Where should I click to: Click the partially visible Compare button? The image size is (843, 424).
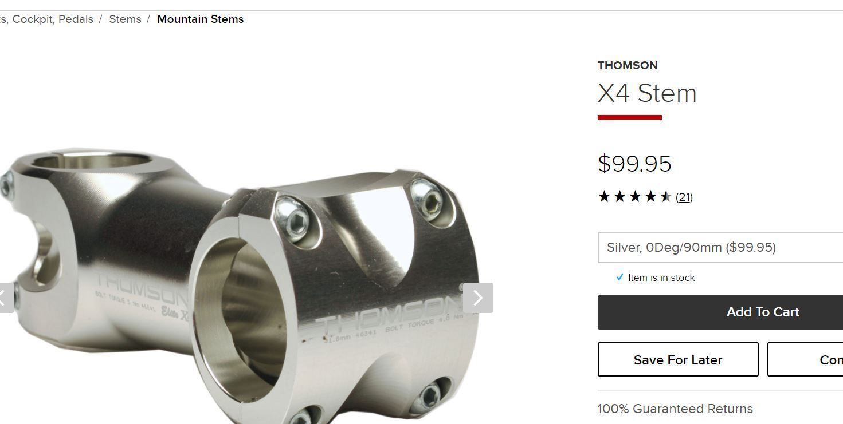coord(805,359)
